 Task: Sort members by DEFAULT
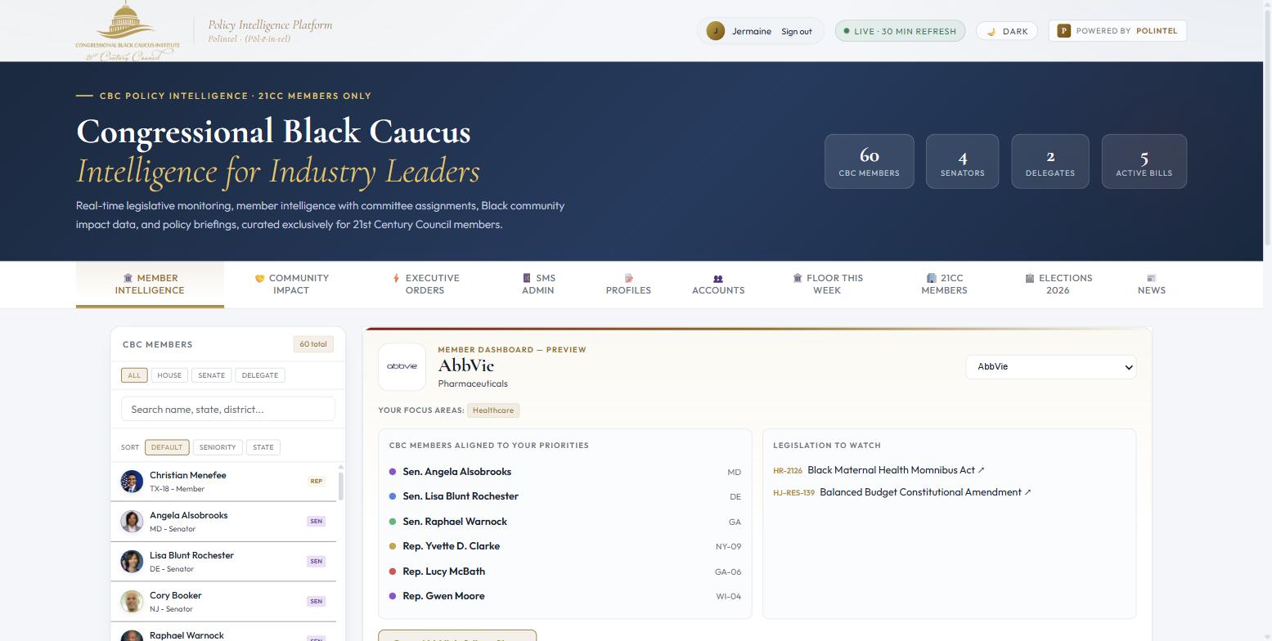(x=167, y=447)
